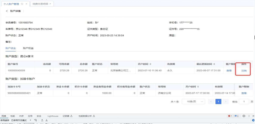Close the 个人账户管理 tab
Screen dimensions: 255x124
(26, 4)
